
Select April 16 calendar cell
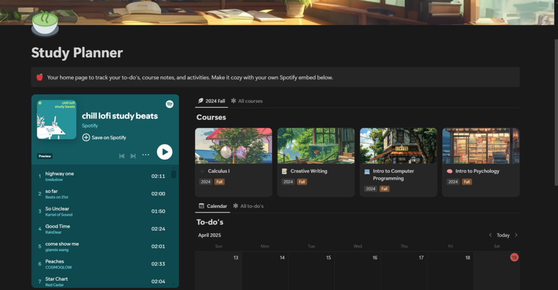pos(358,271)
